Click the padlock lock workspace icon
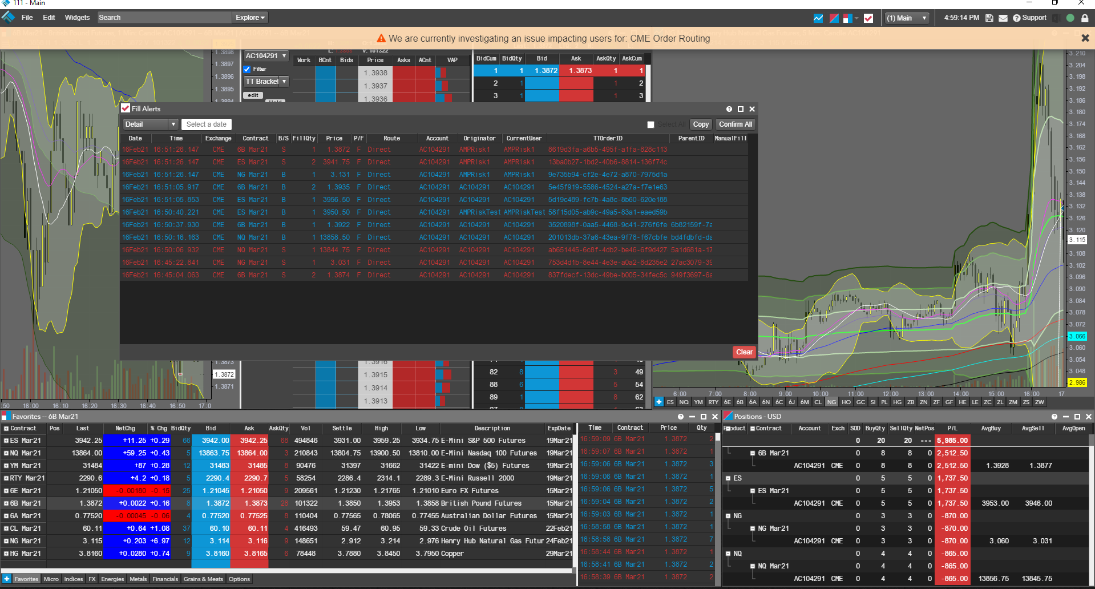The height and width of the screenshot is (589, 1095). tap(1085, 18)
